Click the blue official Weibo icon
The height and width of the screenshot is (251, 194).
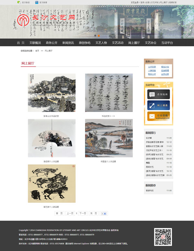[37, 2]
